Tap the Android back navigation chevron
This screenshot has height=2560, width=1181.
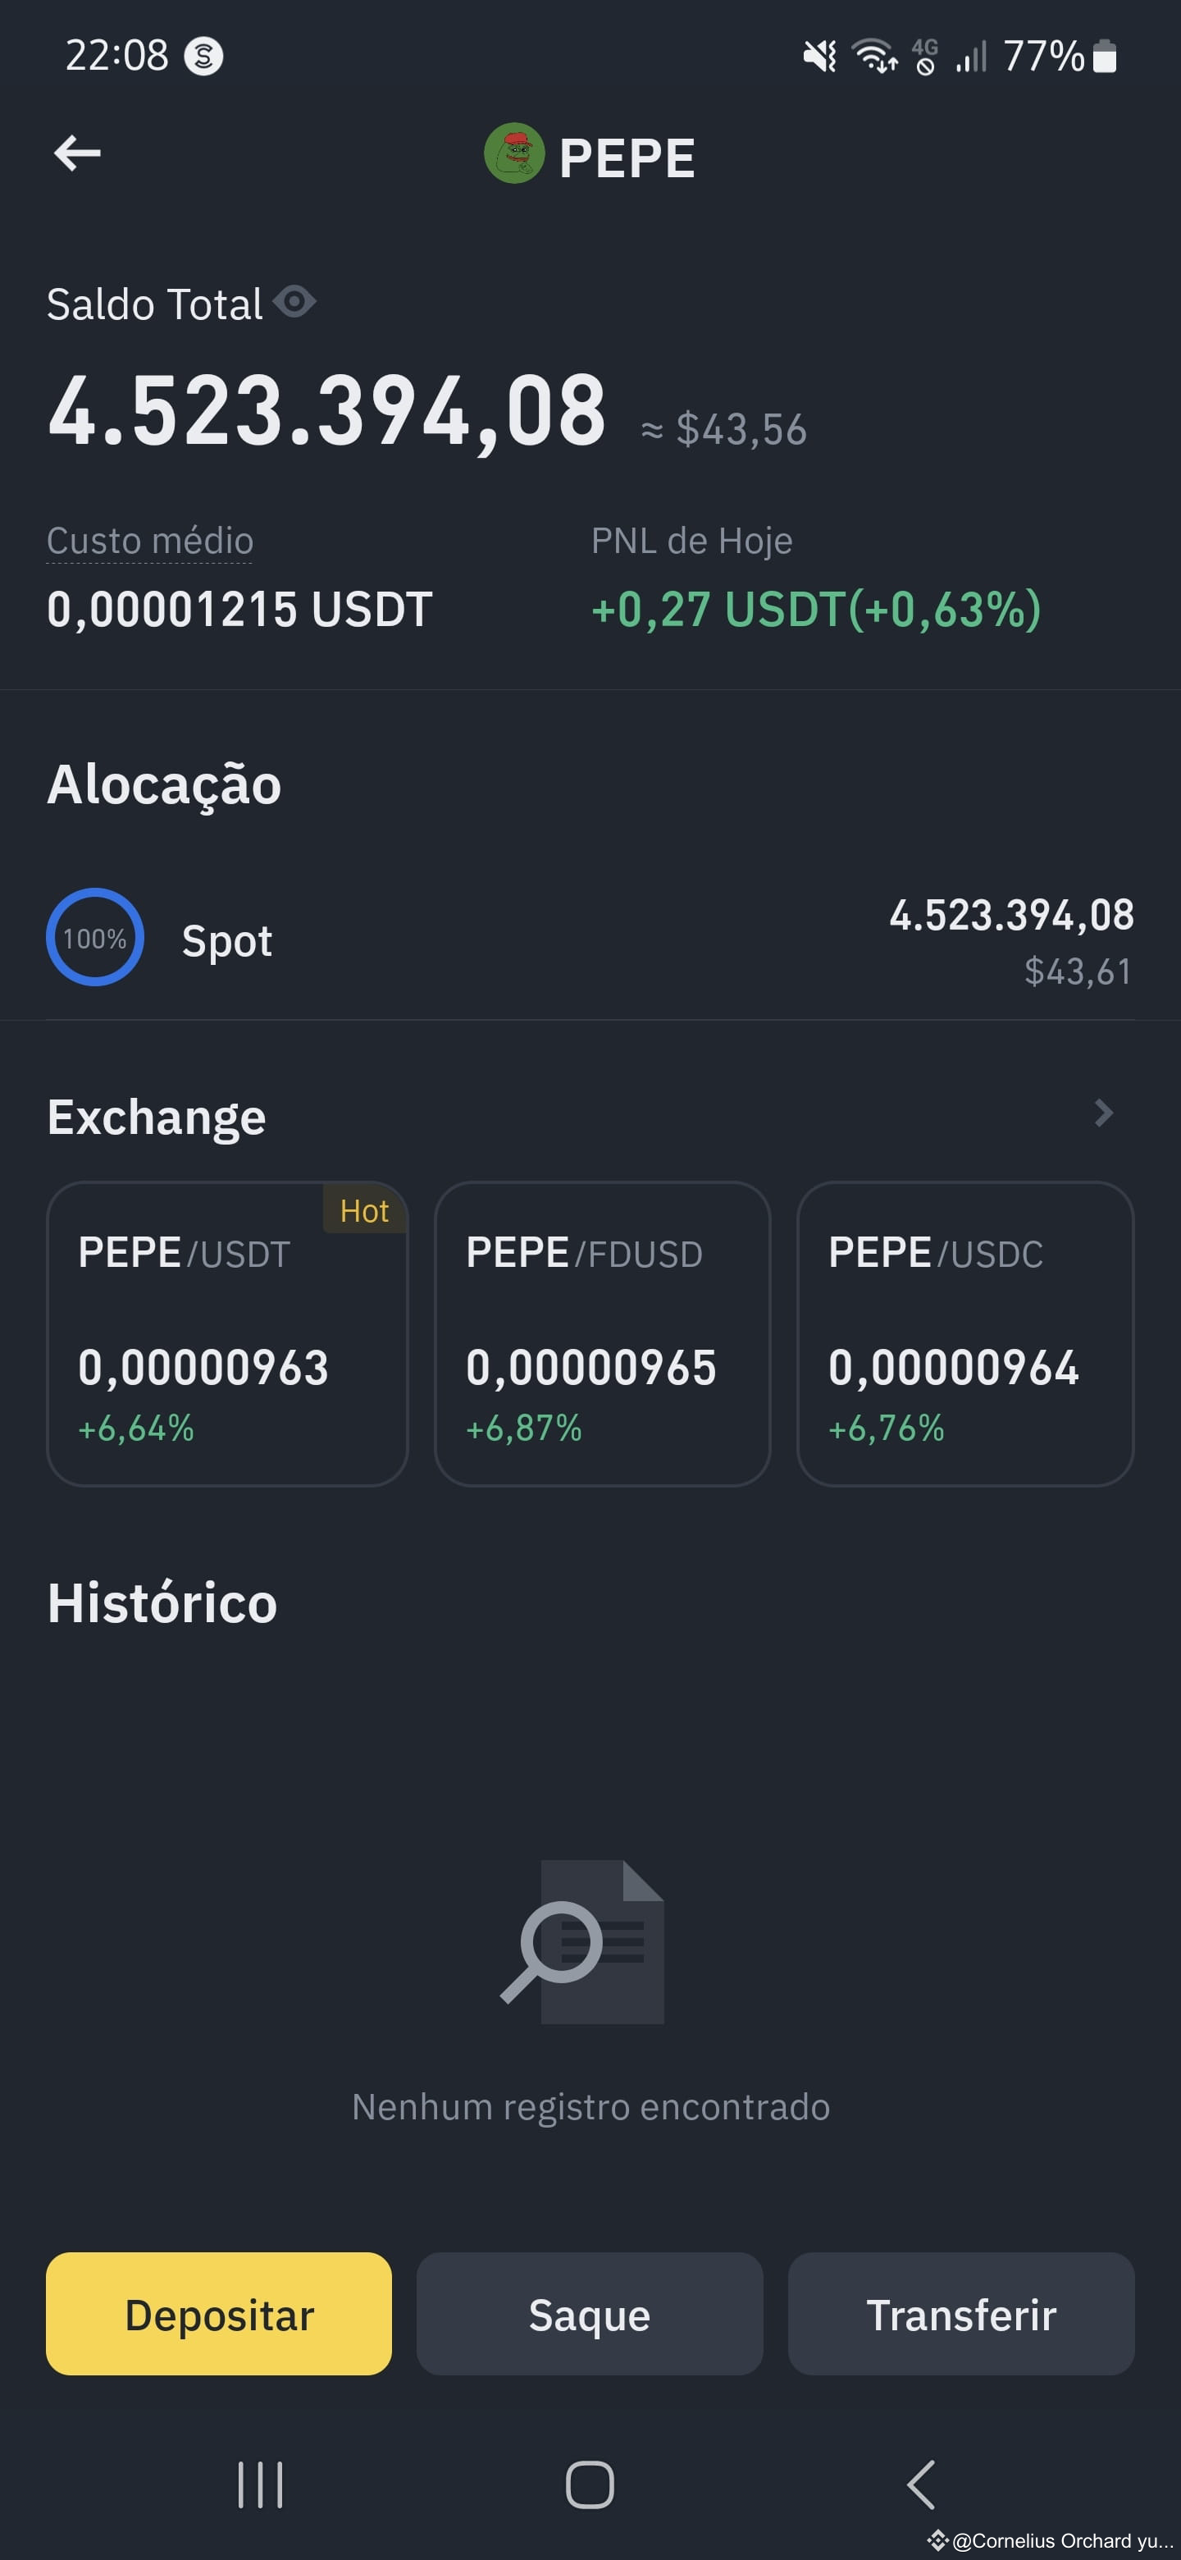(921, 2484)
